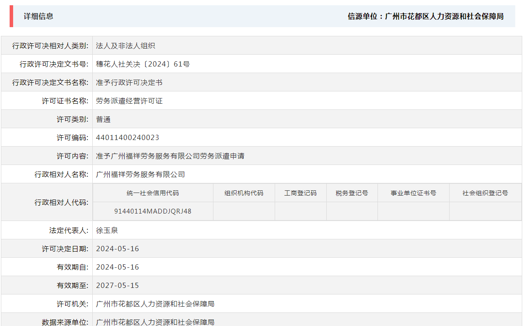Select credit code 91440114MADDJQRJ48
The image size is (524, 326).
click(x=153, y=211)
